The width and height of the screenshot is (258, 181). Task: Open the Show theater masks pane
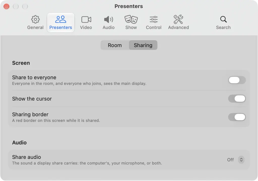pos(131,23)
